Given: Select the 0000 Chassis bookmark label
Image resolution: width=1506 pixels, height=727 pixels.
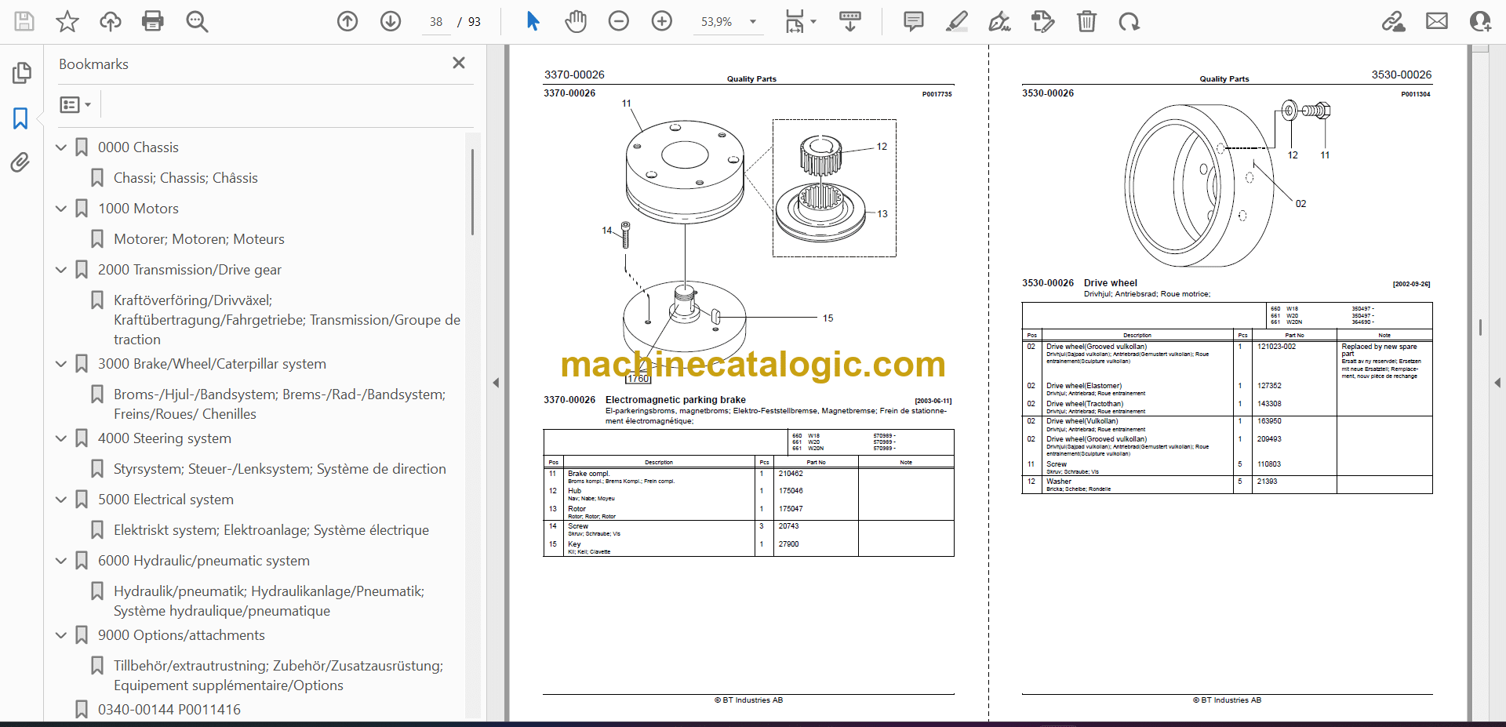Looking at the screenshot, I should 138,147.
